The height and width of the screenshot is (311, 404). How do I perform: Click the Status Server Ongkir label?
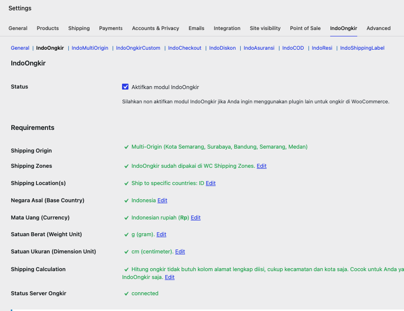[x=38, y=293]
